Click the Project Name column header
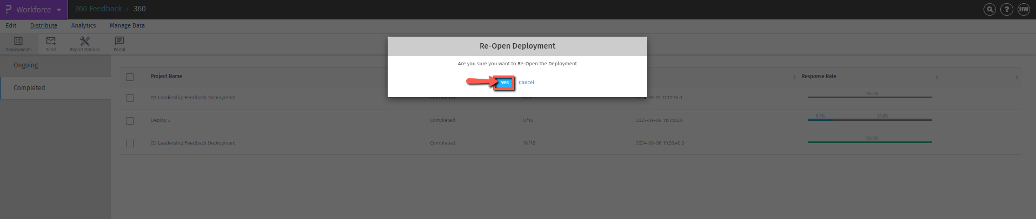Image resolution: width=1036 pixels, height=219 pixels. pos(166,77)
